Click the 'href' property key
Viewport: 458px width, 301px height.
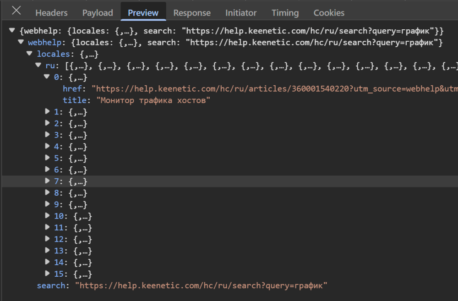point(72,89)
